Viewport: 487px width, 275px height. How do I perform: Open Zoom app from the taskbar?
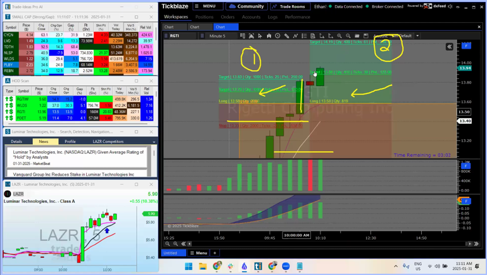[x=286, y=266]
